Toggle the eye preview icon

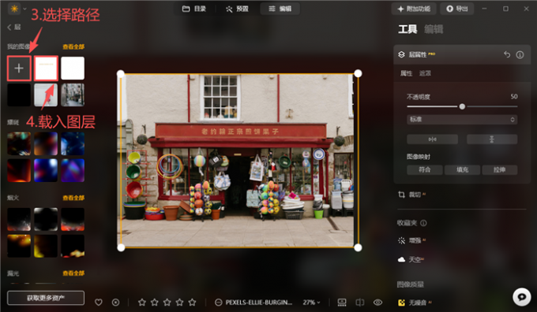[377, 302]
